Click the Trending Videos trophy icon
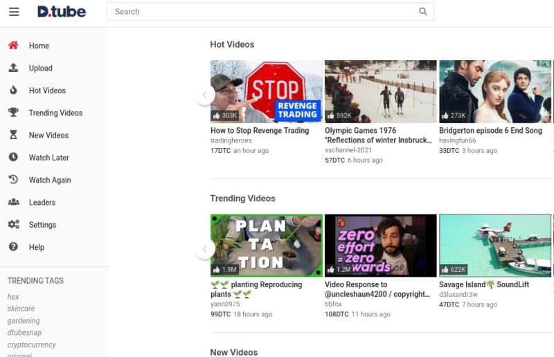This screenshot has width=554, height=357. tap(13, 113)
